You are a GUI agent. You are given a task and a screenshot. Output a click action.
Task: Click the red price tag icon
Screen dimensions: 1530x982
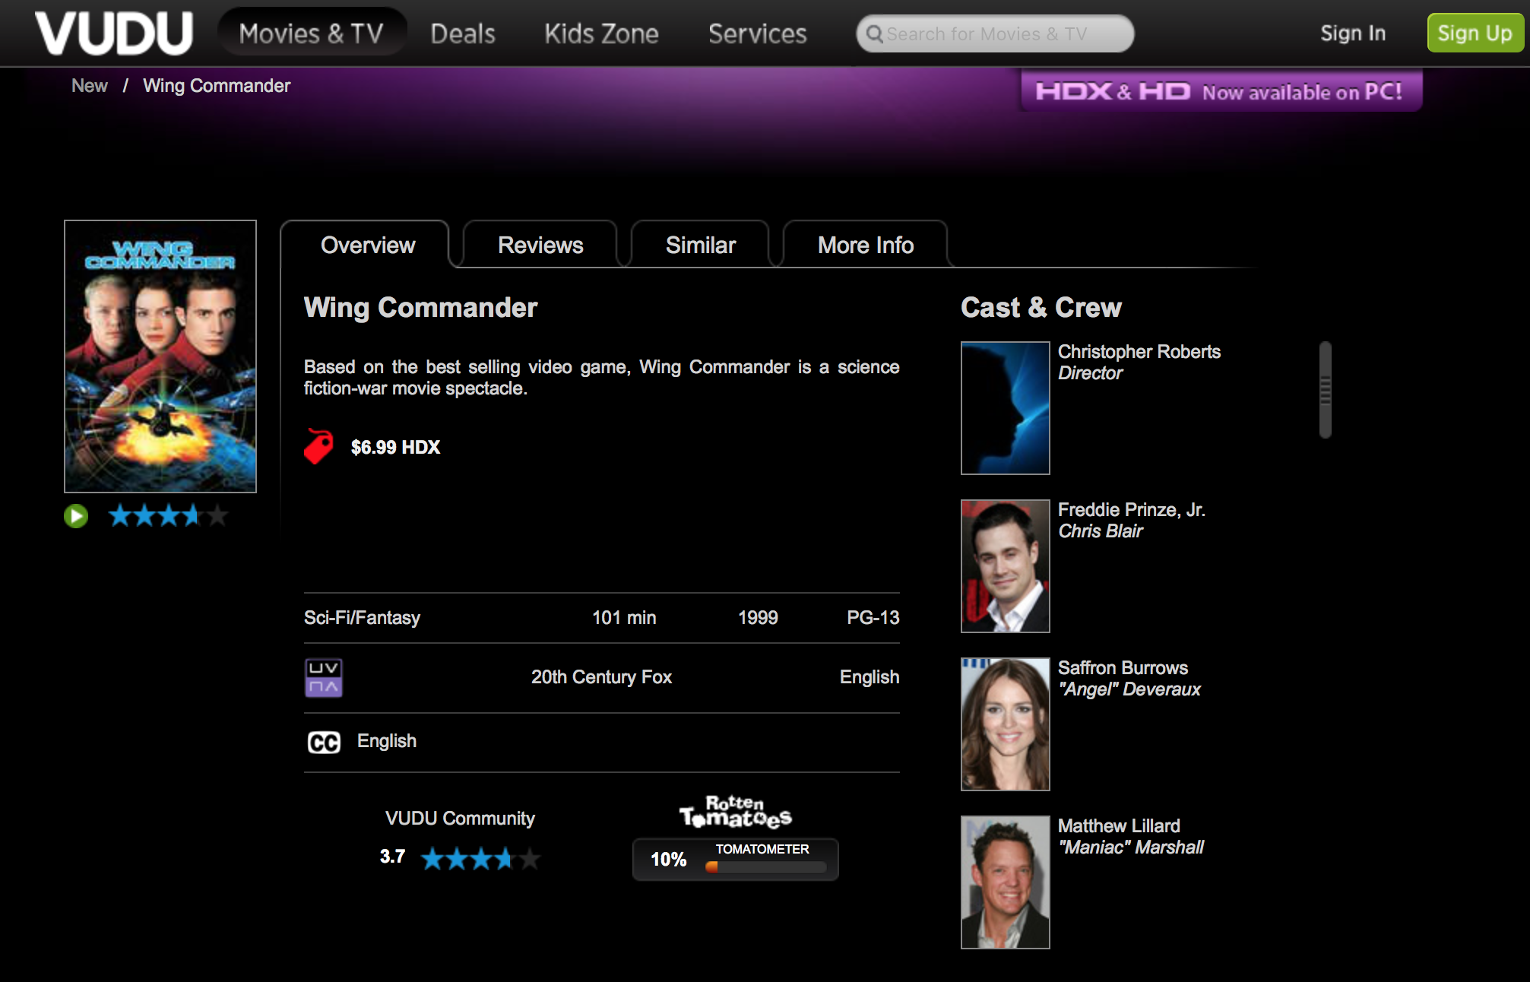tap(318, 446)
